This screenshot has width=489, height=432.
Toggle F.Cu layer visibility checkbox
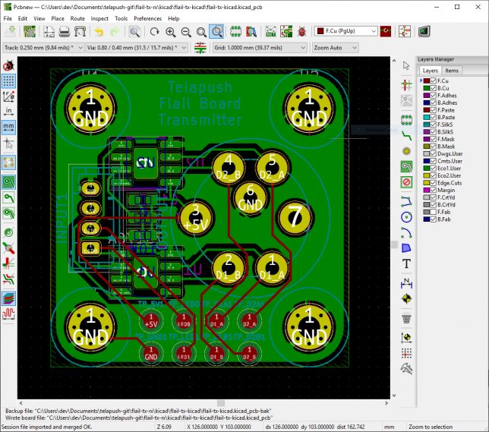(433, 80)
